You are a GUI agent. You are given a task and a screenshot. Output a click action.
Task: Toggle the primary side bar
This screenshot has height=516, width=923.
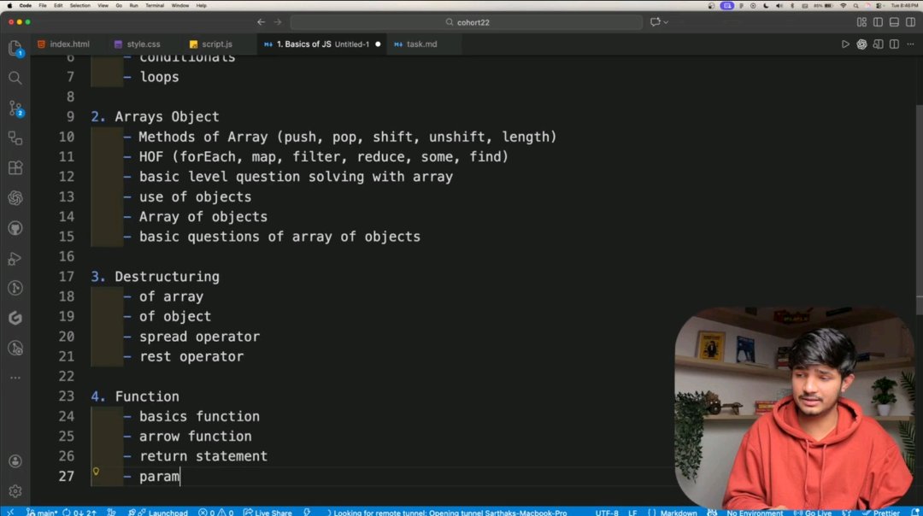[879, 22]
